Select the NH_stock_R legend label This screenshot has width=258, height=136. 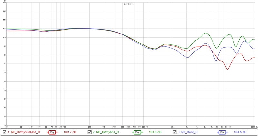(190, 132)
